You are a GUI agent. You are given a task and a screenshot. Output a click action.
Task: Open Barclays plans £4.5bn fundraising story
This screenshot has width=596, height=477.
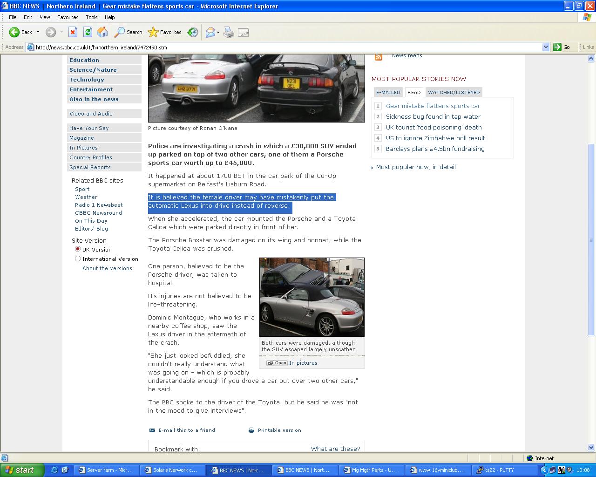click(x=435, y=149)
